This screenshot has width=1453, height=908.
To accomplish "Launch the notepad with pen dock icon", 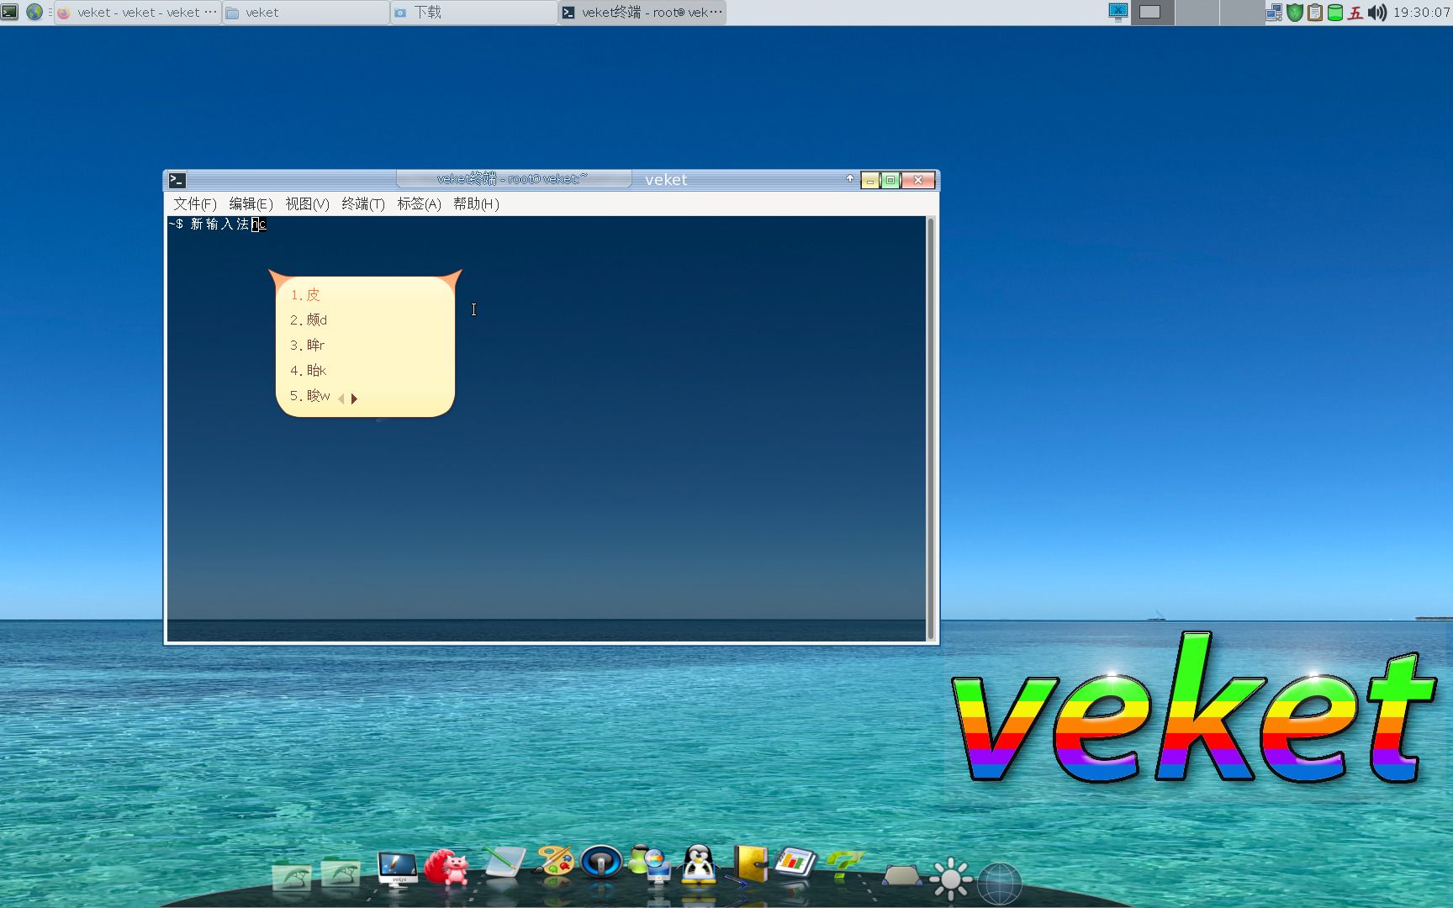I will click(504, 863).
